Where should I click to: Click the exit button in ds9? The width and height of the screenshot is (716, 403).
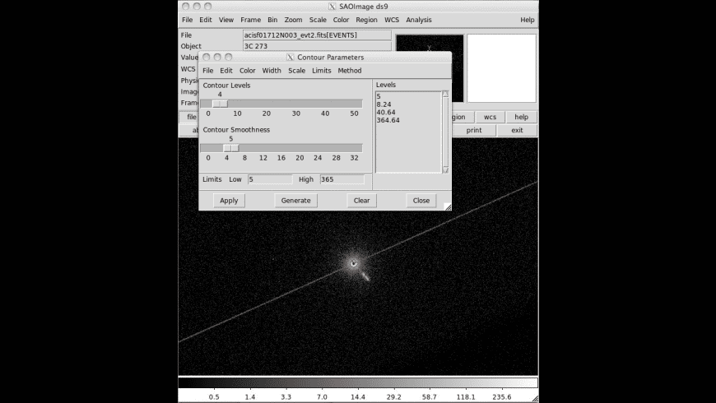(517, 130)
